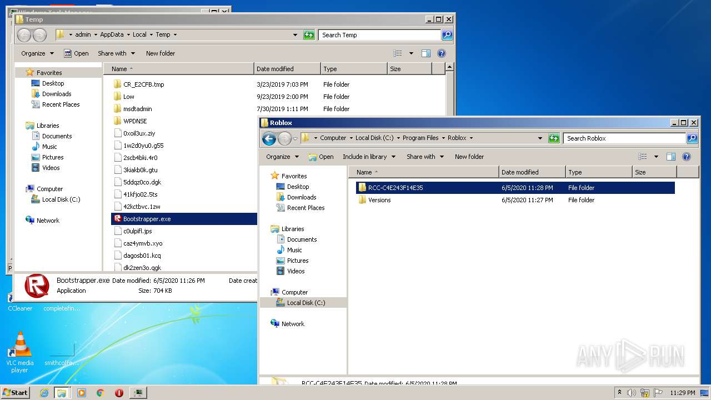Open Organize menu in Roblox window
The image size is (711, 400).
[282, 157]
